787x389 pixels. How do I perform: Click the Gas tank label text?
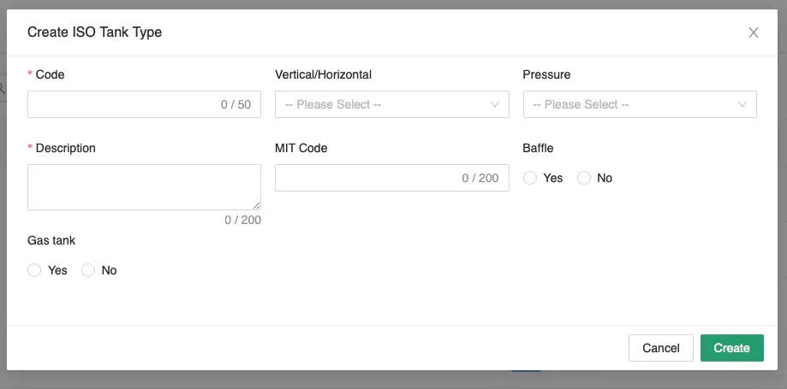51,240
